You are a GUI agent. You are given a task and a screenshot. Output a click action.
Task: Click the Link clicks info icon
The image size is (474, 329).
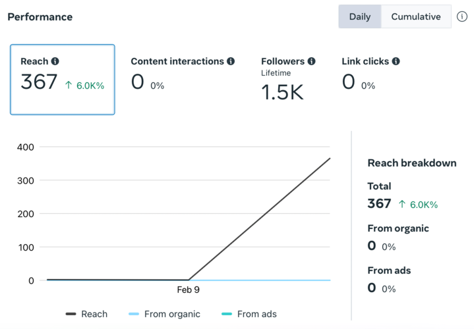[396, 61]
